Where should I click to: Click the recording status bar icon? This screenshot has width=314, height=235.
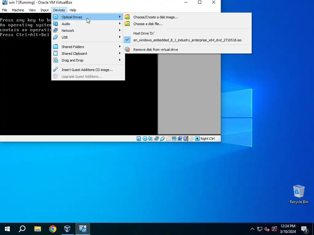click(x=180, y=139)
